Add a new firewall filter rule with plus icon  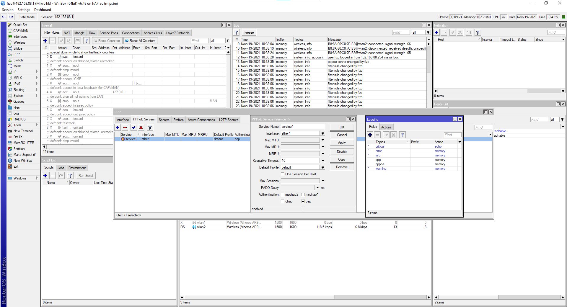pos(45,41)
